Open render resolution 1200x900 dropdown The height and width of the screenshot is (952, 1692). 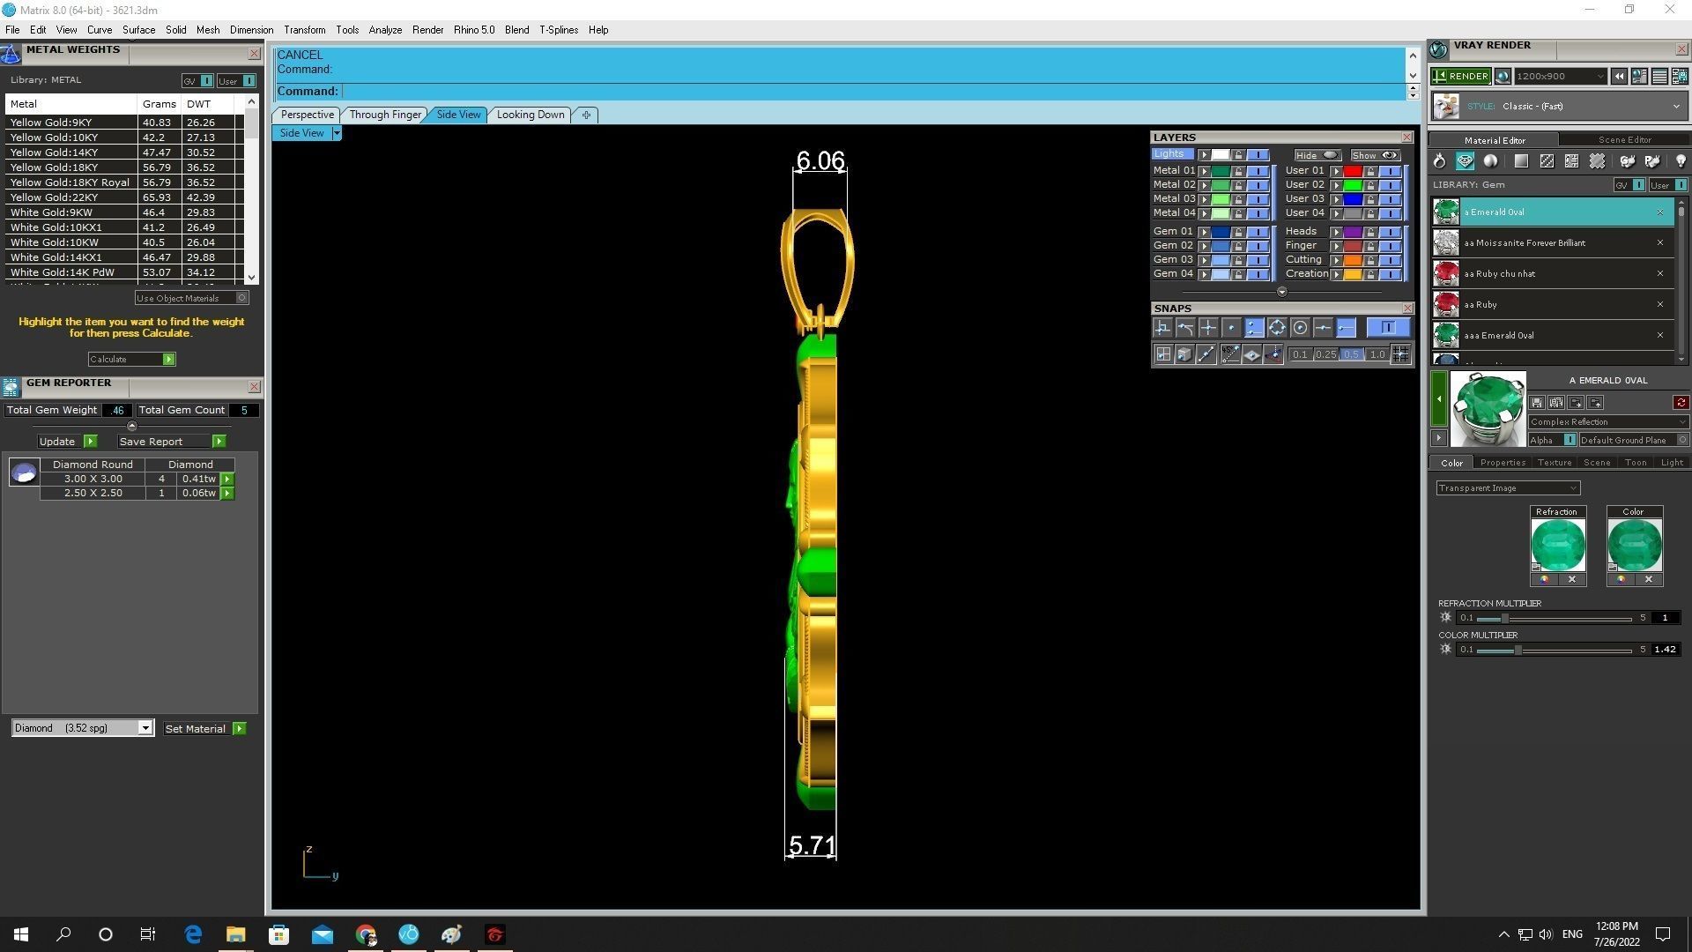tap(1600, 77)
